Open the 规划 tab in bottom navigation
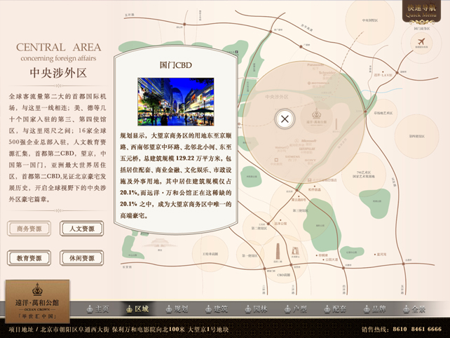This screenshot has width=450, height=338. (x=177, y=309)
